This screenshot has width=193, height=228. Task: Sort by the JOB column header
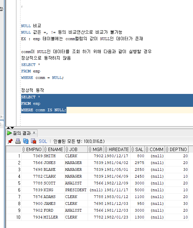tap(76, 149)
